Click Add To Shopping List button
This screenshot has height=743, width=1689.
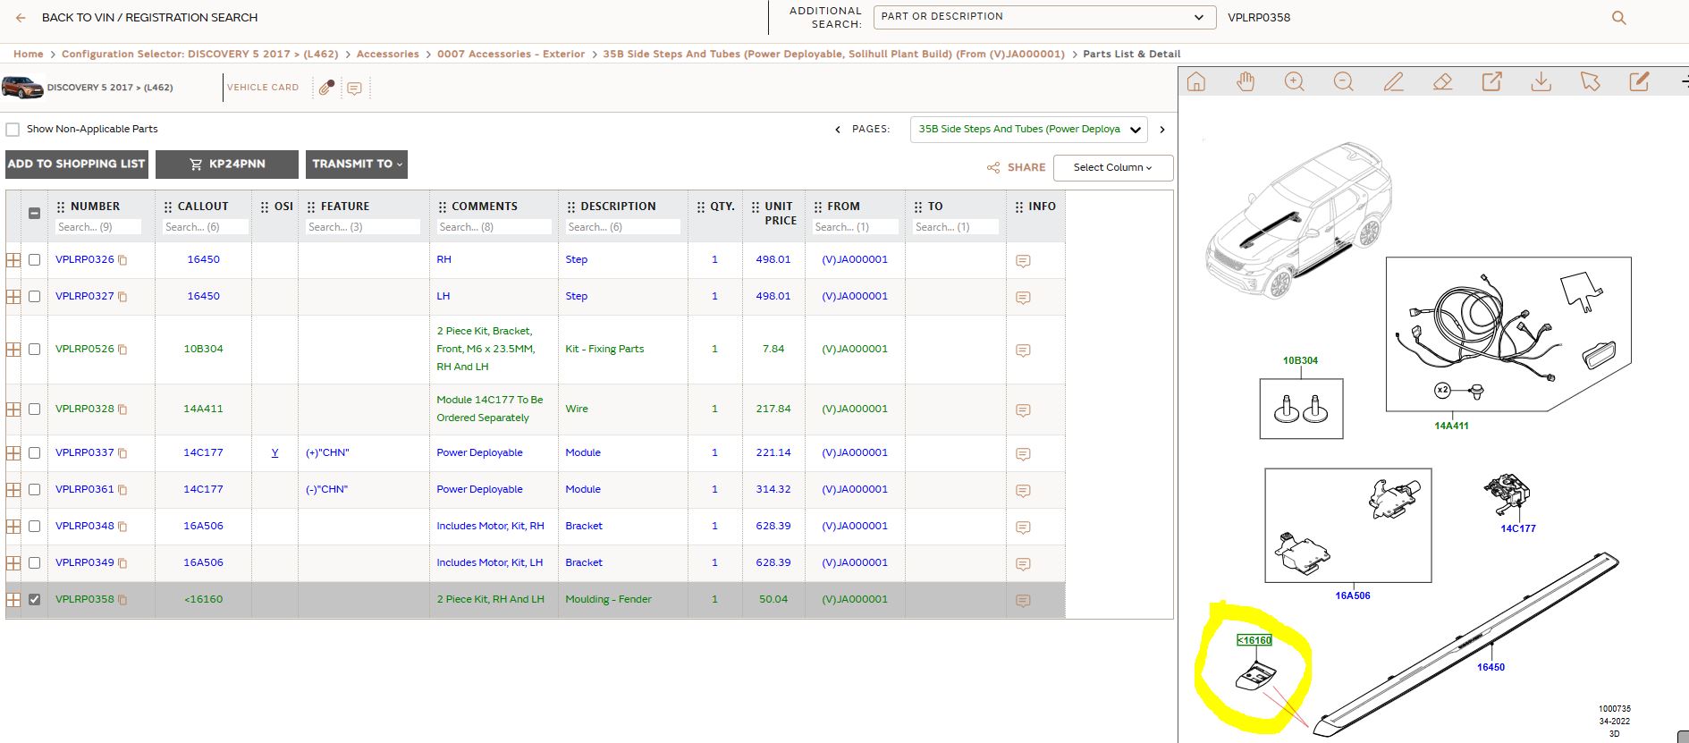(77, 165)
